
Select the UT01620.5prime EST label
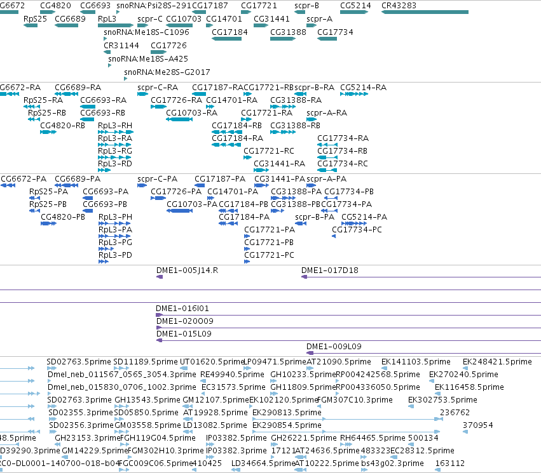212,362
